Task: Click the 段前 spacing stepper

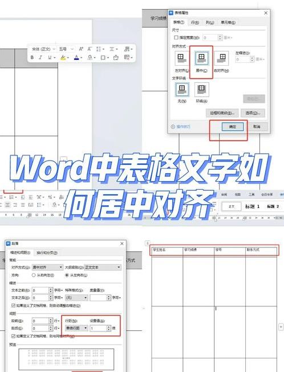Action: pos(50,321)
